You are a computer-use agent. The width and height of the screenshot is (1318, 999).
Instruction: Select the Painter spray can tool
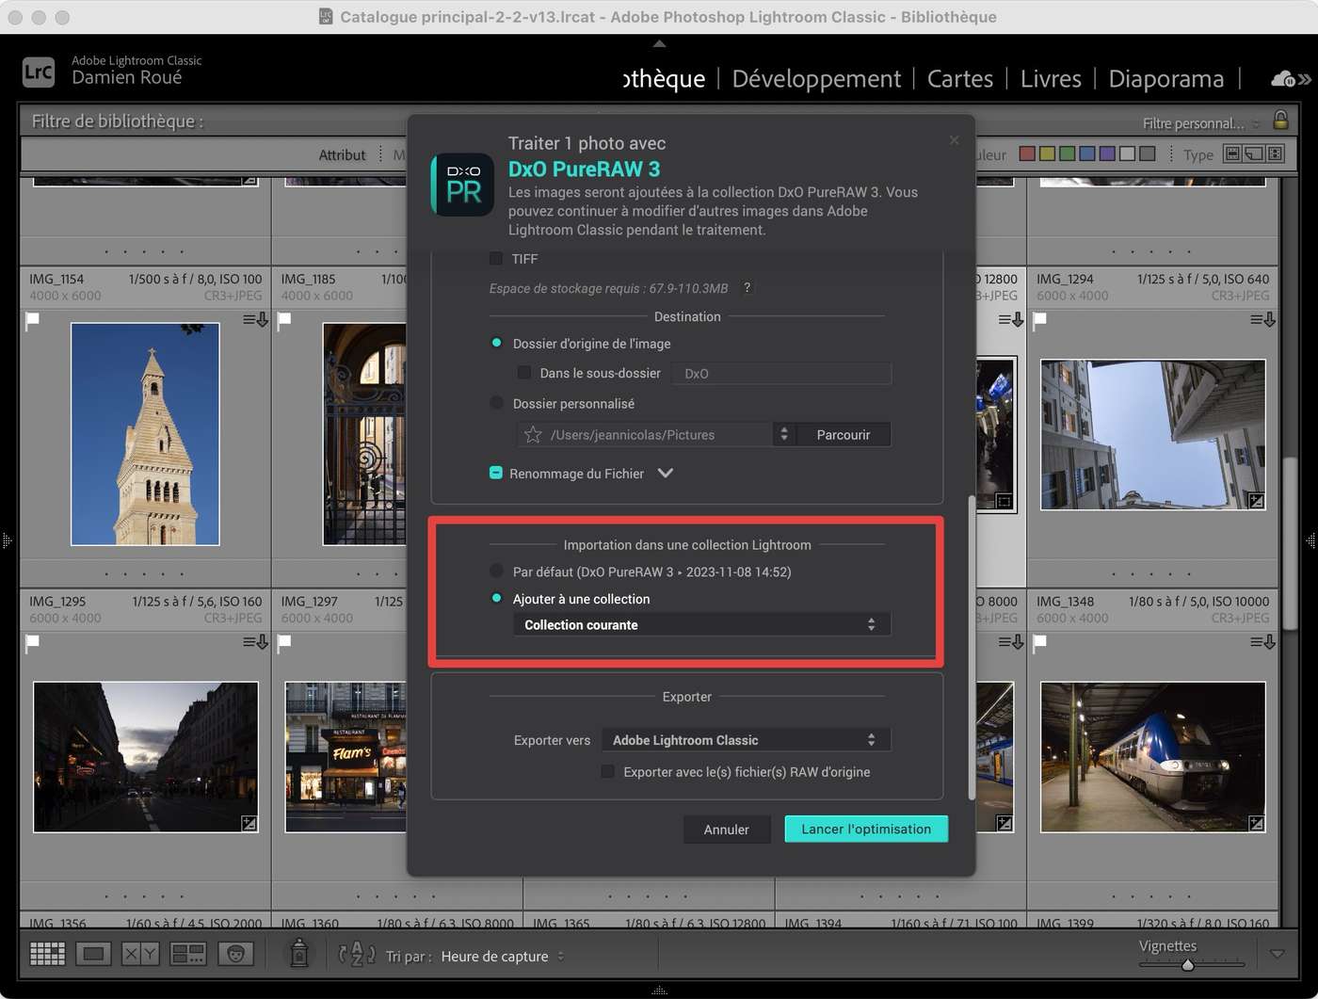point(299,954)
